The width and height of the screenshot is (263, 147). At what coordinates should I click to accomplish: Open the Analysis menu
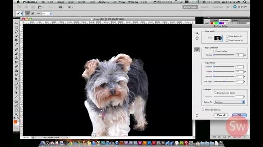103,2
